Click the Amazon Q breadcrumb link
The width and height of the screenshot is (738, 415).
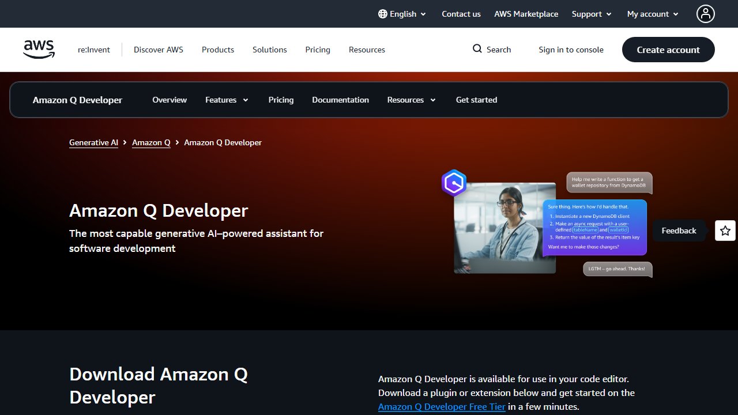pyautogui.click(x=151, y=142)
